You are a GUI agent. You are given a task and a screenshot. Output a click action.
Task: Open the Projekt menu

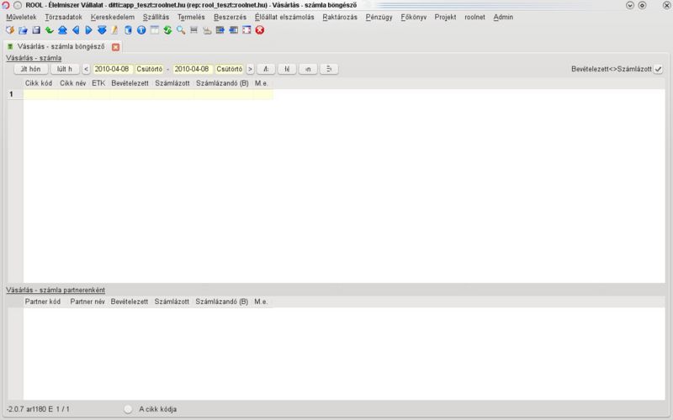click(445, 17)
